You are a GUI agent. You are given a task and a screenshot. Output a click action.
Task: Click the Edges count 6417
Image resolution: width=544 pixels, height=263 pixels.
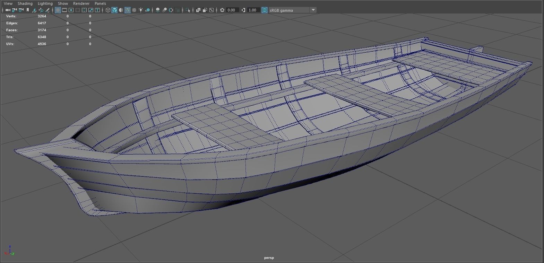click(42, 23)
